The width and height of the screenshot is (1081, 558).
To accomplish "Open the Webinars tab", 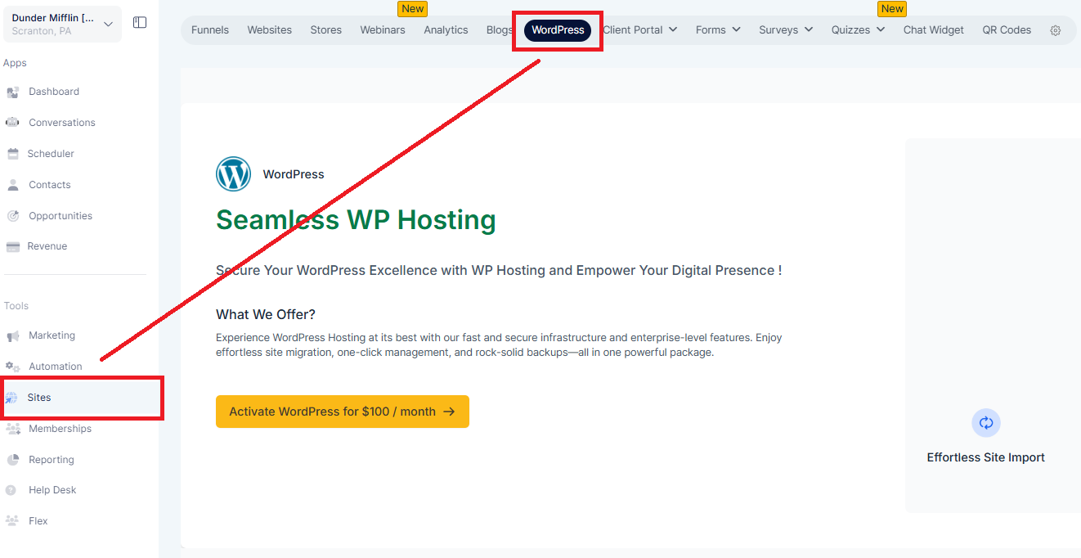I will click(x=383, y=30).
